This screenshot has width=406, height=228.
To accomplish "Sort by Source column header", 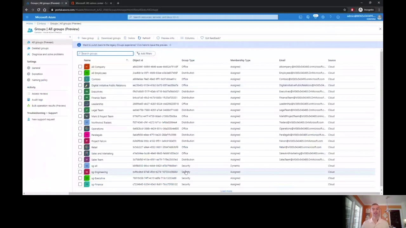I will pos(332,60).
